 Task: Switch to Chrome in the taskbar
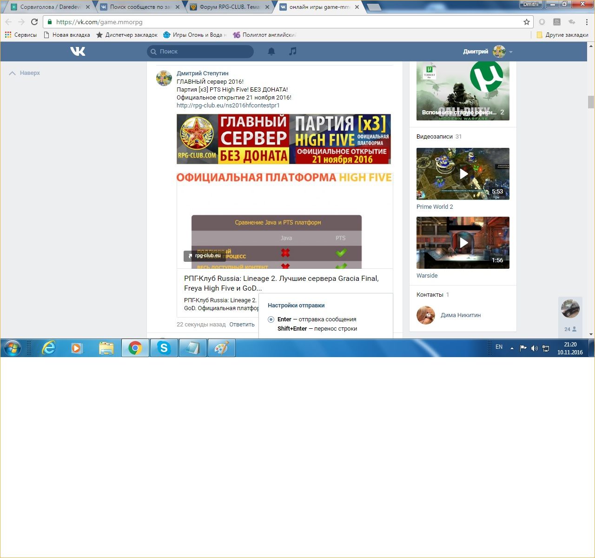135,348
